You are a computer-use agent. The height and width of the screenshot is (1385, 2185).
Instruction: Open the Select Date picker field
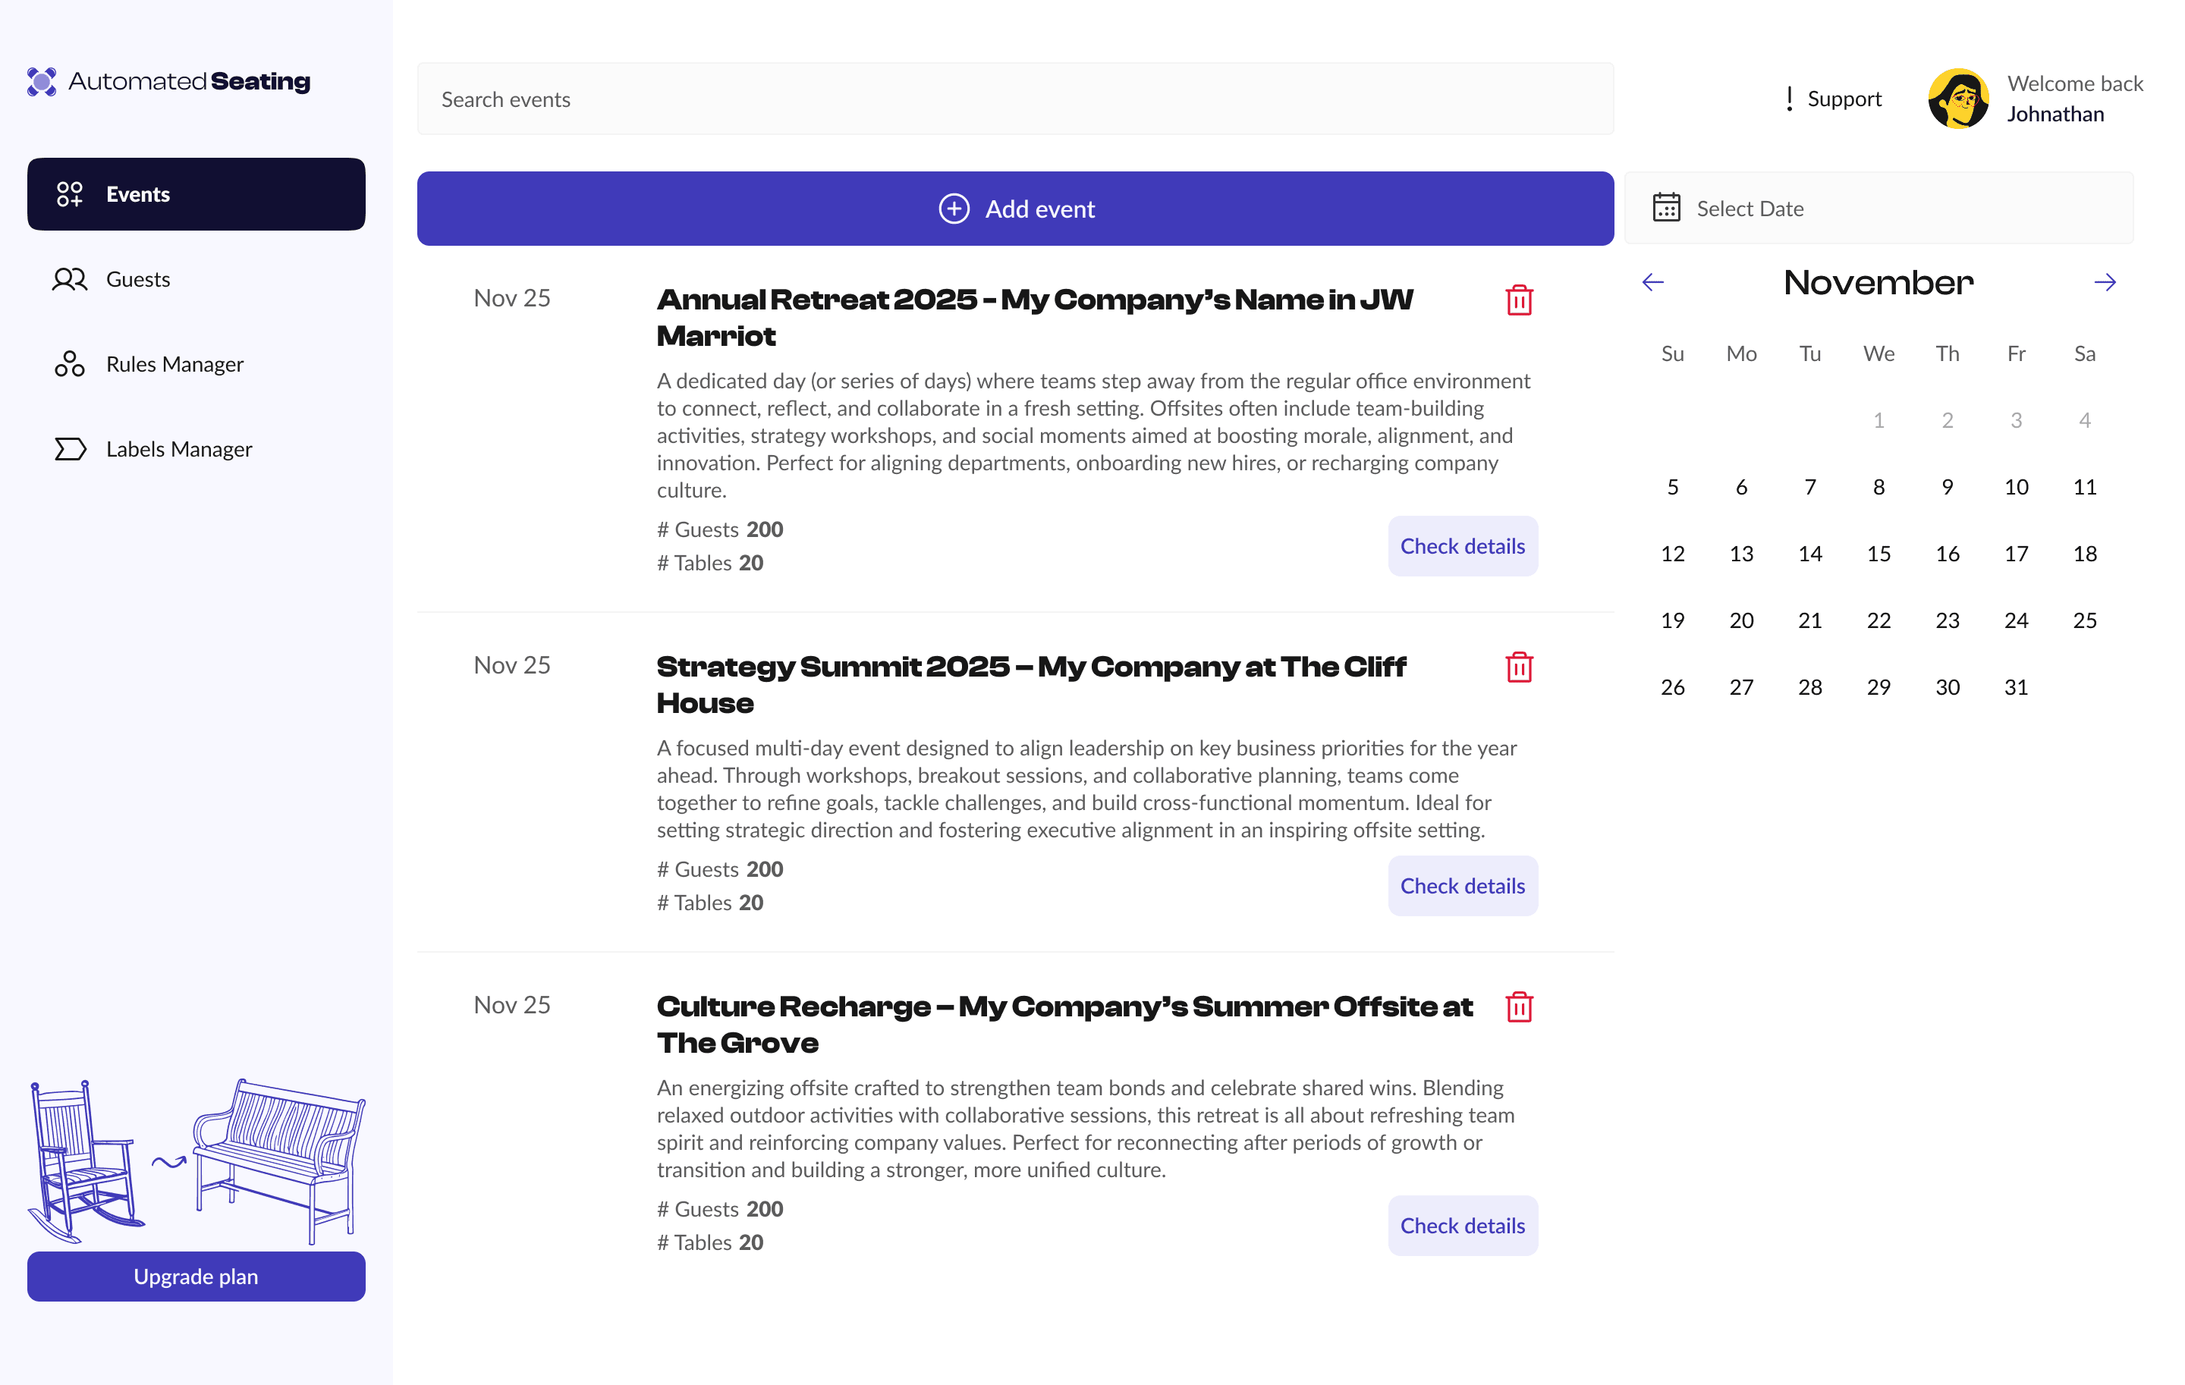click(x=1878, y=208)
